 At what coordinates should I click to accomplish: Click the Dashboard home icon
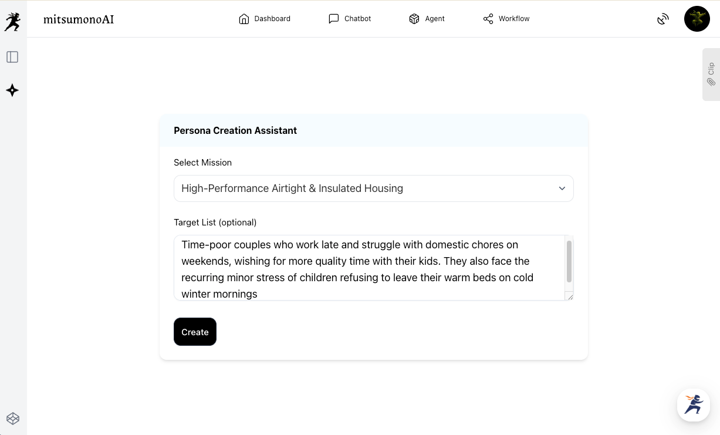[x=244, y=19]
